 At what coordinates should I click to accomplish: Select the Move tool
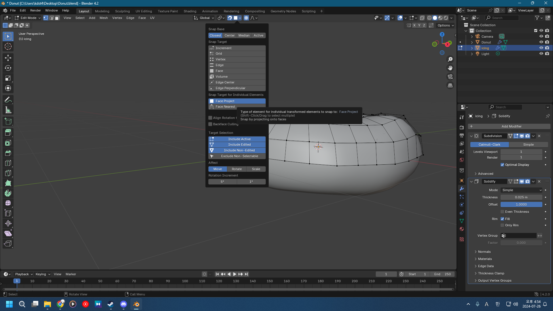point(8,58)
